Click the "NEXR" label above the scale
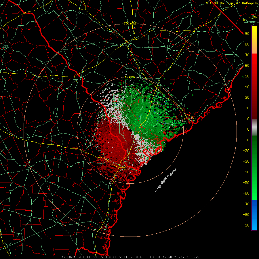 [x=253, y=17]
